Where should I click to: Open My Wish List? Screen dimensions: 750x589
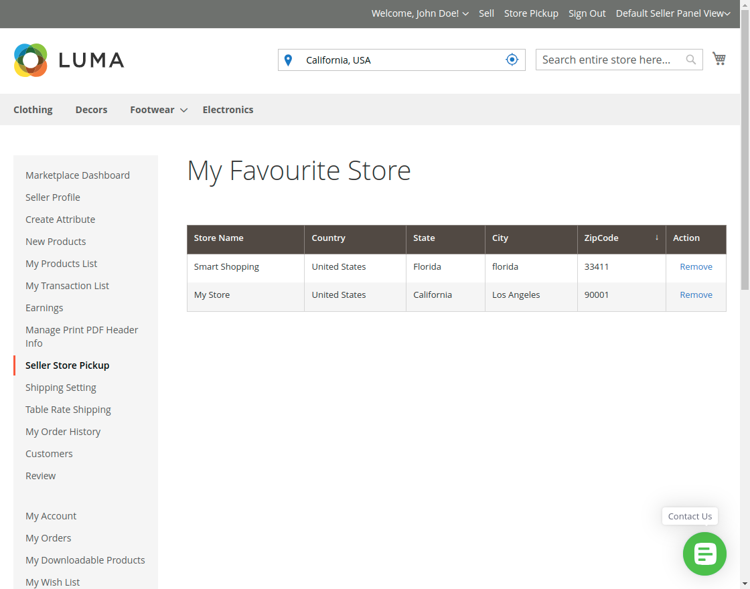[52, 582]
